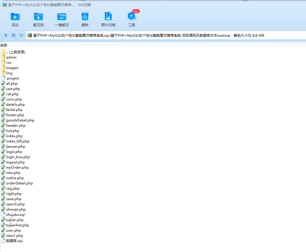Screen dimensions: 306x252
Task: Click the Delete (删除) trash icon
Action: coord(85,17)
